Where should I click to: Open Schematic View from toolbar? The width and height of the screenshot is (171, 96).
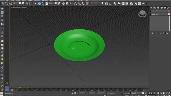coord(127,4)
